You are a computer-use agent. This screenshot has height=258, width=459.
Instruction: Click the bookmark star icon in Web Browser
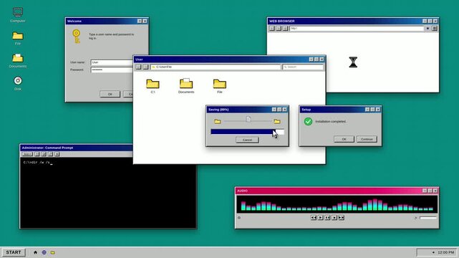(x=427, y=29)
